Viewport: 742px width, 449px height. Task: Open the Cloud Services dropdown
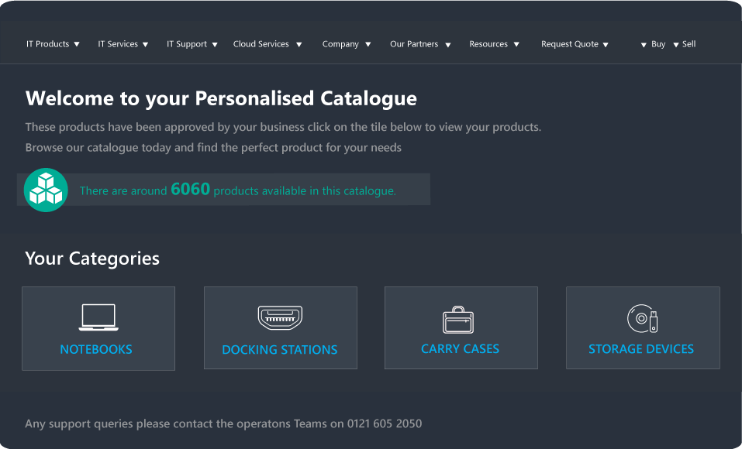click(x=267, y=44)
